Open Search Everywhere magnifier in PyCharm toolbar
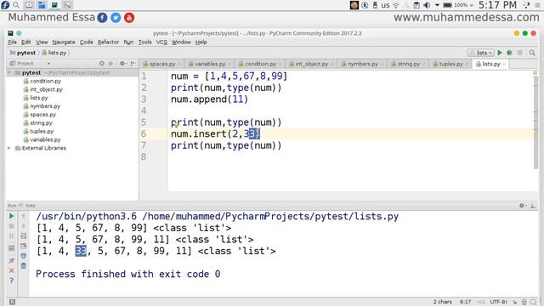The width and height of the screenshot is (544, 306). (x=532, y=53)
